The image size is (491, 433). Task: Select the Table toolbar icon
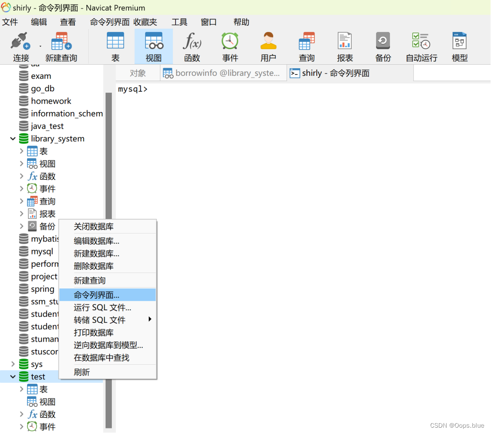point(116,41)
